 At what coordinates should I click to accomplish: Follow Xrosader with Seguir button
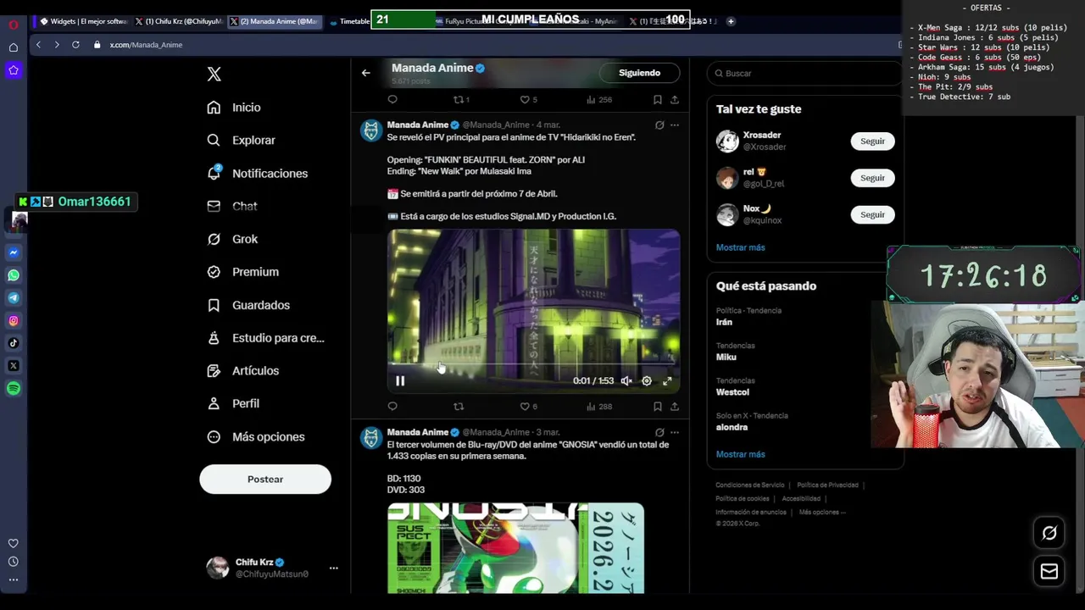pos(872,141)
